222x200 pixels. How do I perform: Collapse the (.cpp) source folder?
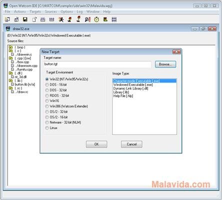[11, 58]
